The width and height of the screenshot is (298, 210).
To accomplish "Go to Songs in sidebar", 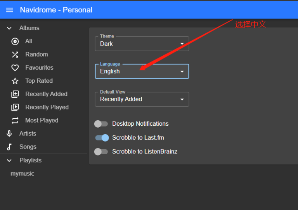I will (28, 147).
